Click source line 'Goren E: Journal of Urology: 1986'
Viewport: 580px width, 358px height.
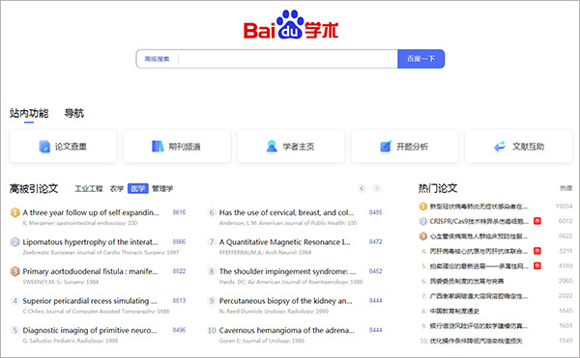click(x=262, y=341)
